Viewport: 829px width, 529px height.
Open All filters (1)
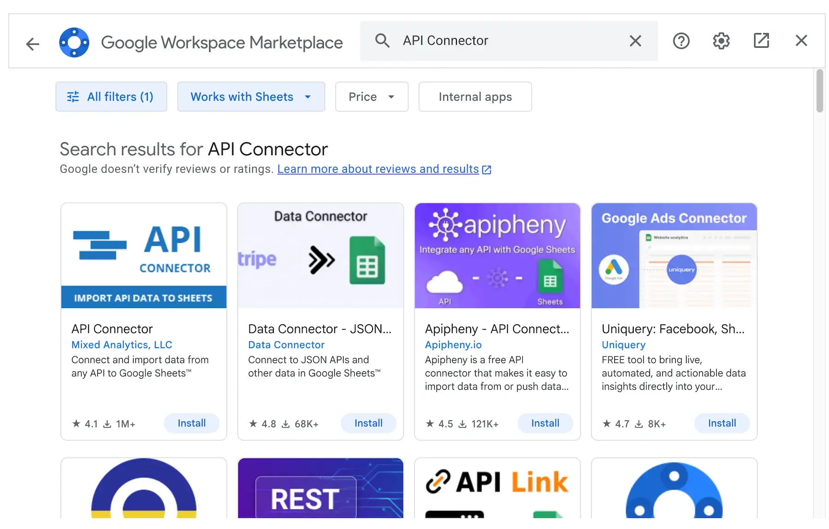click(111, 97)
